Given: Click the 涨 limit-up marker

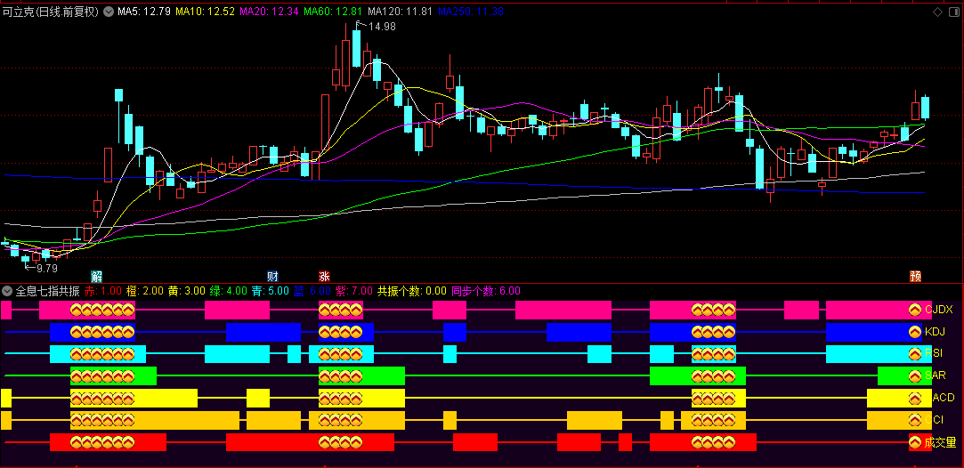Looking at the screenshot, I should [324, 276].
